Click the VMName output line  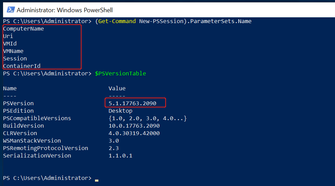point(13,51)
